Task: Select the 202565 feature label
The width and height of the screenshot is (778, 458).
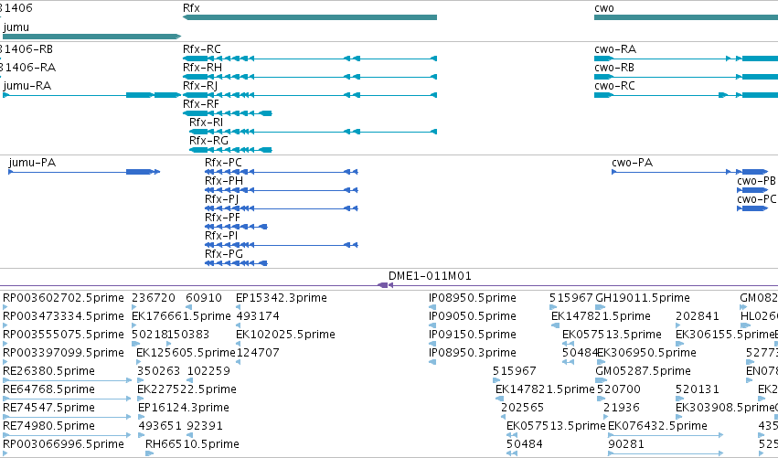Action: pos(522,408)
